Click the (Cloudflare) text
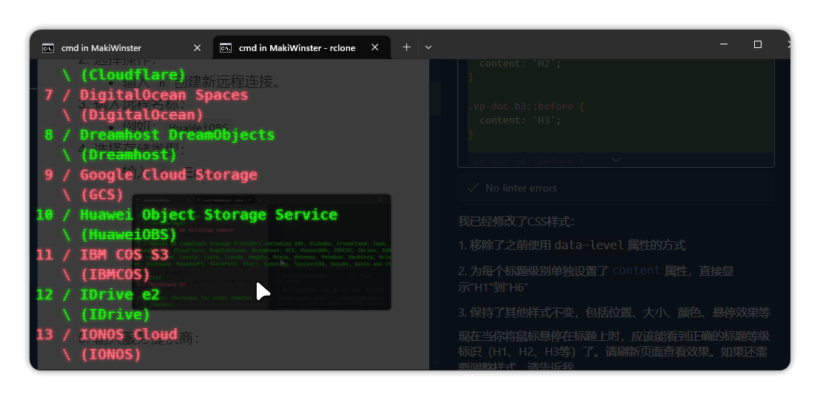The image size is (820, 400). (132, 75)
